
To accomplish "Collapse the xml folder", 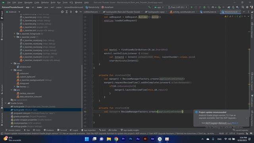I will (12, 90).
